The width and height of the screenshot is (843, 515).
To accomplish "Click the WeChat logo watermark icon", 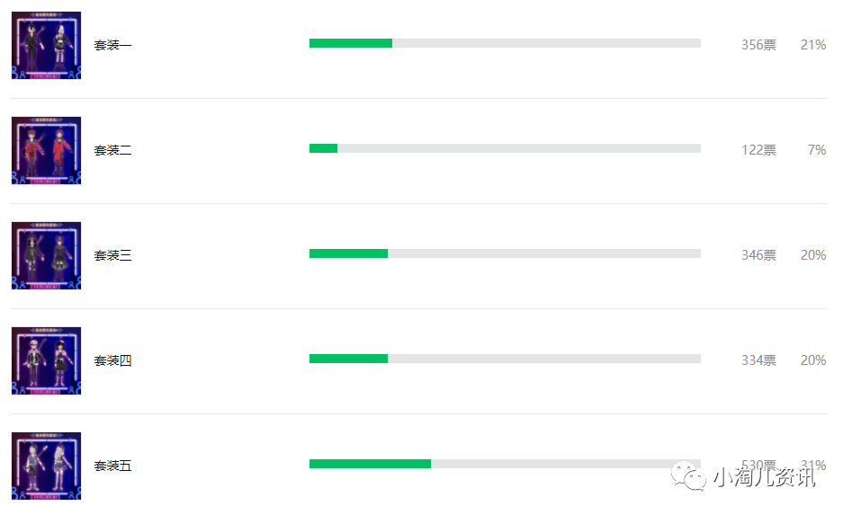I will tap(688, 476).
